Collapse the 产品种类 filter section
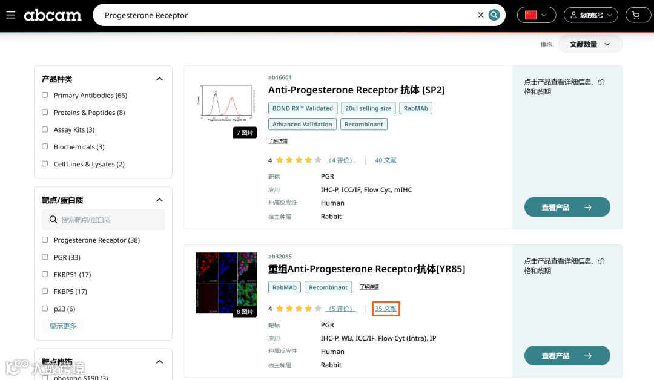This screenshot has width=654, height=380. (x=159, y=79)
